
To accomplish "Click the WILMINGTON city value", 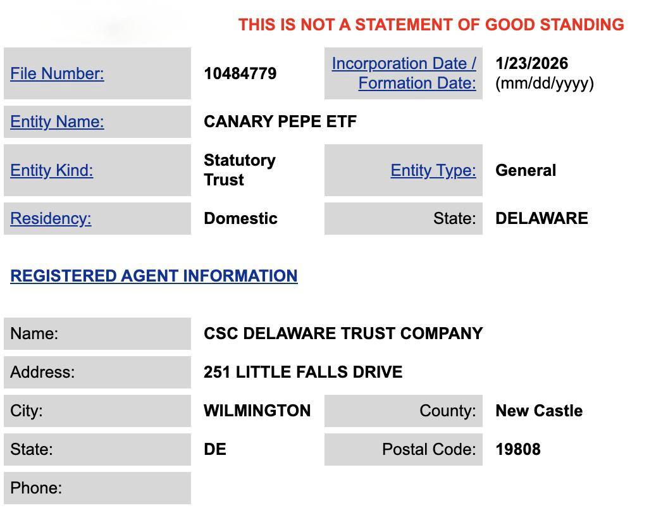I will [x=257, y=411].
